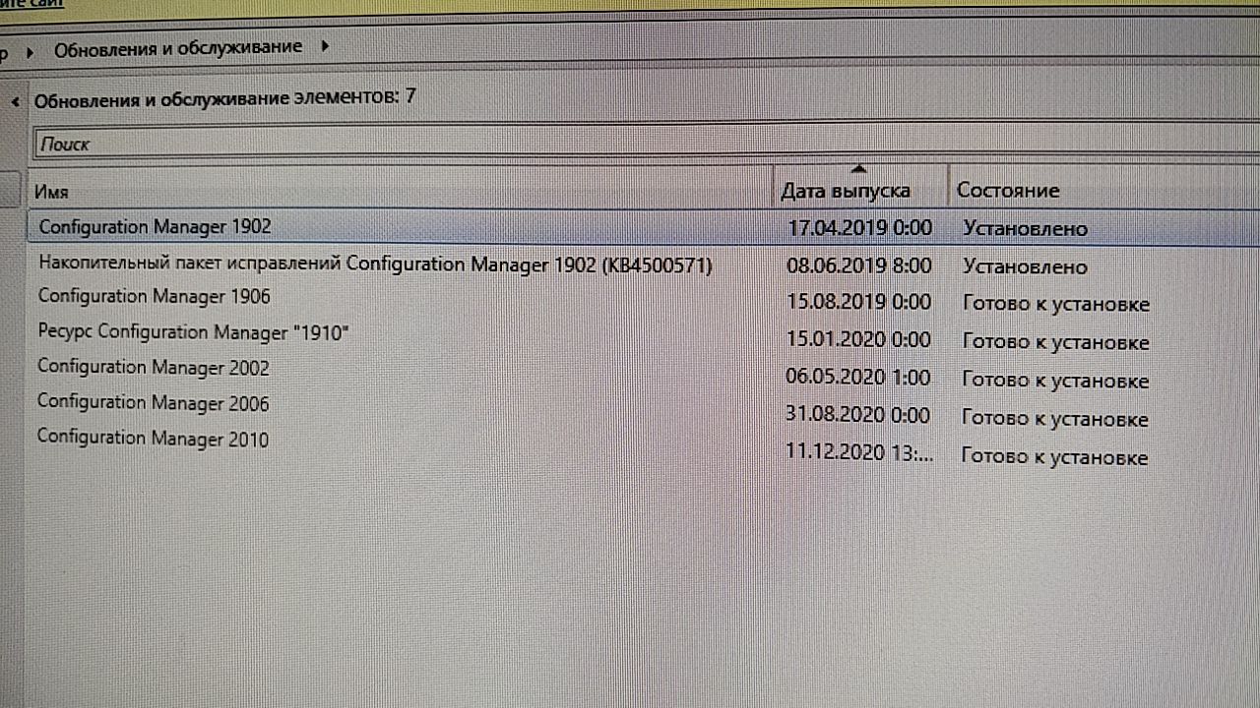This screenshot has height=708, width=1260.
Task: Click the Search (Поиск) input field
Action: (x=647, y=144)
